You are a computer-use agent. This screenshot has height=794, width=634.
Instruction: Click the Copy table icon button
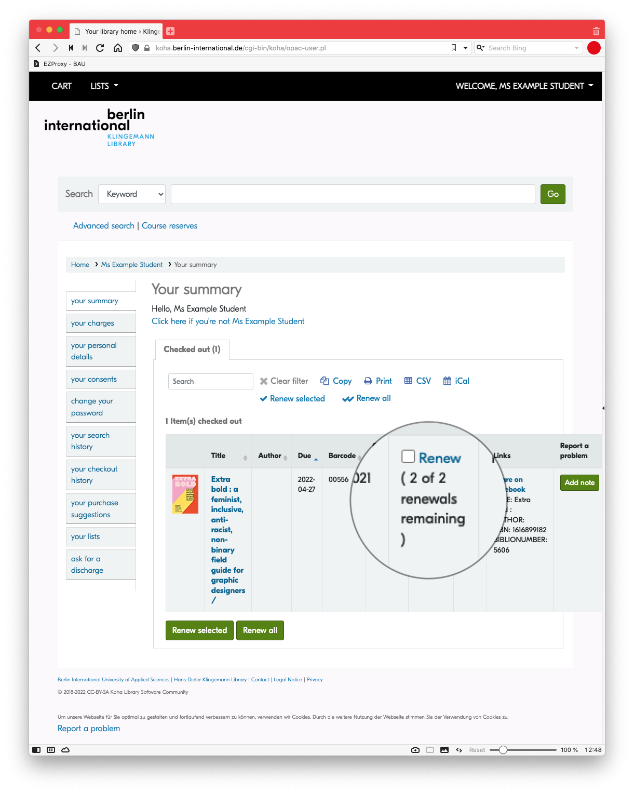pos(336,381)
